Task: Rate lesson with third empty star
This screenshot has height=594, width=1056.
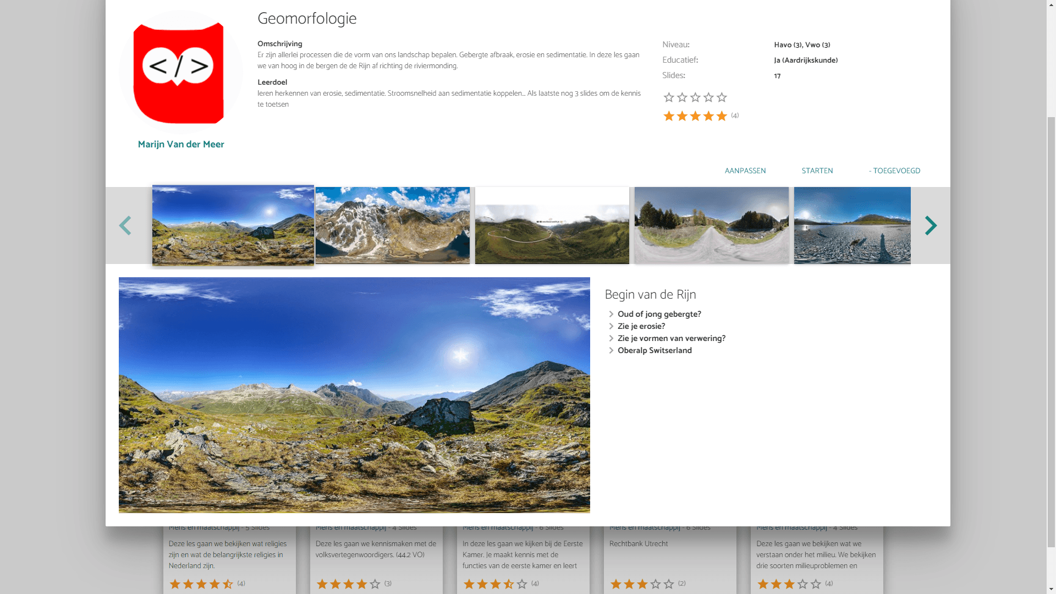Action: coord(695,97)
